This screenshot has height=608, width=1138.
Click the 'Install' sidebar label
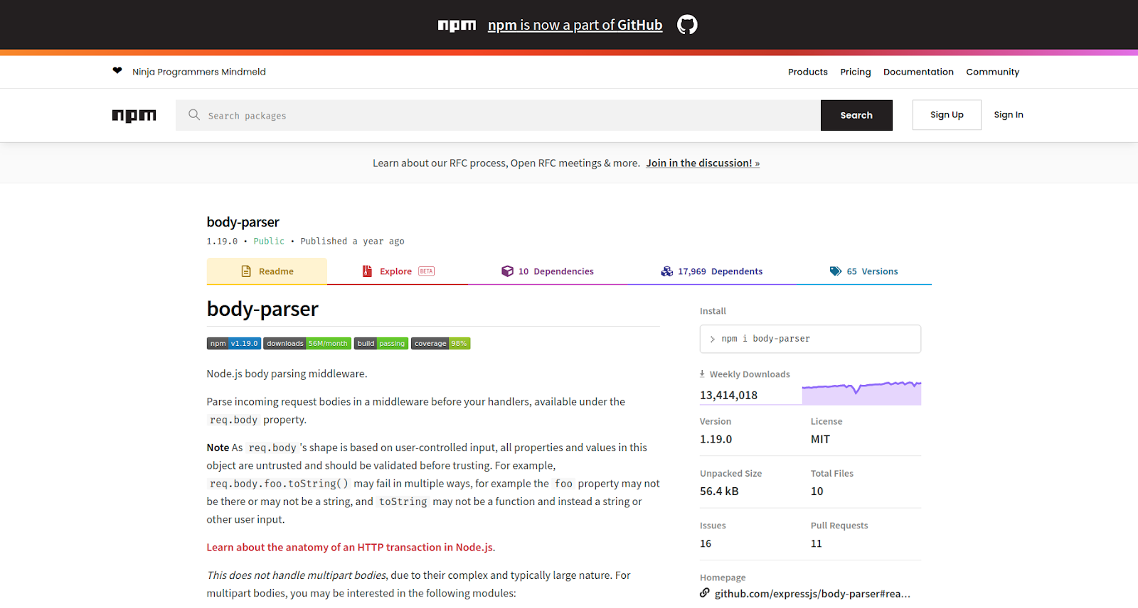pyautogui.click(x=713, y=311)
